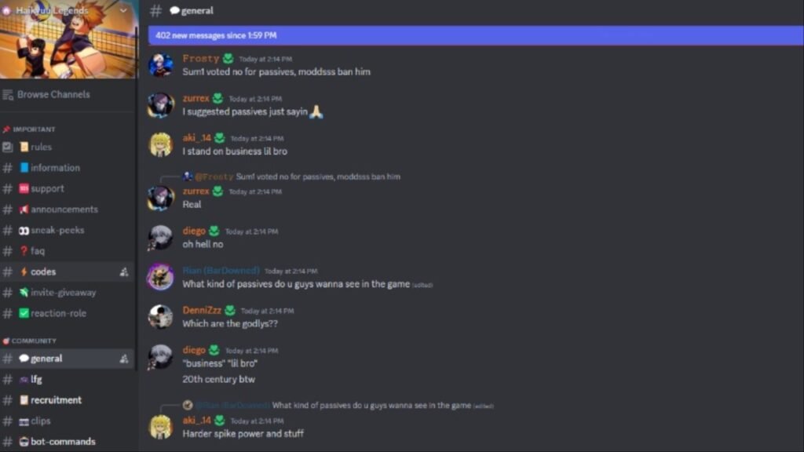This screenshot has width=804, height=452.
Task: Jump to the replied @Frosty message preview
Action: (x=298, y=177)
